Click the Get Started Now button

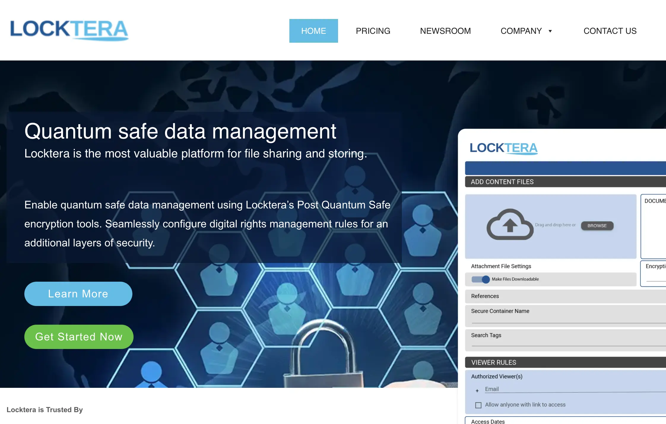coord(79,337)
